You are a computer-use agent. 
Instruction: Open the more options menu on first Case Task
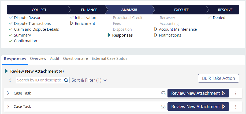point(236,93)
